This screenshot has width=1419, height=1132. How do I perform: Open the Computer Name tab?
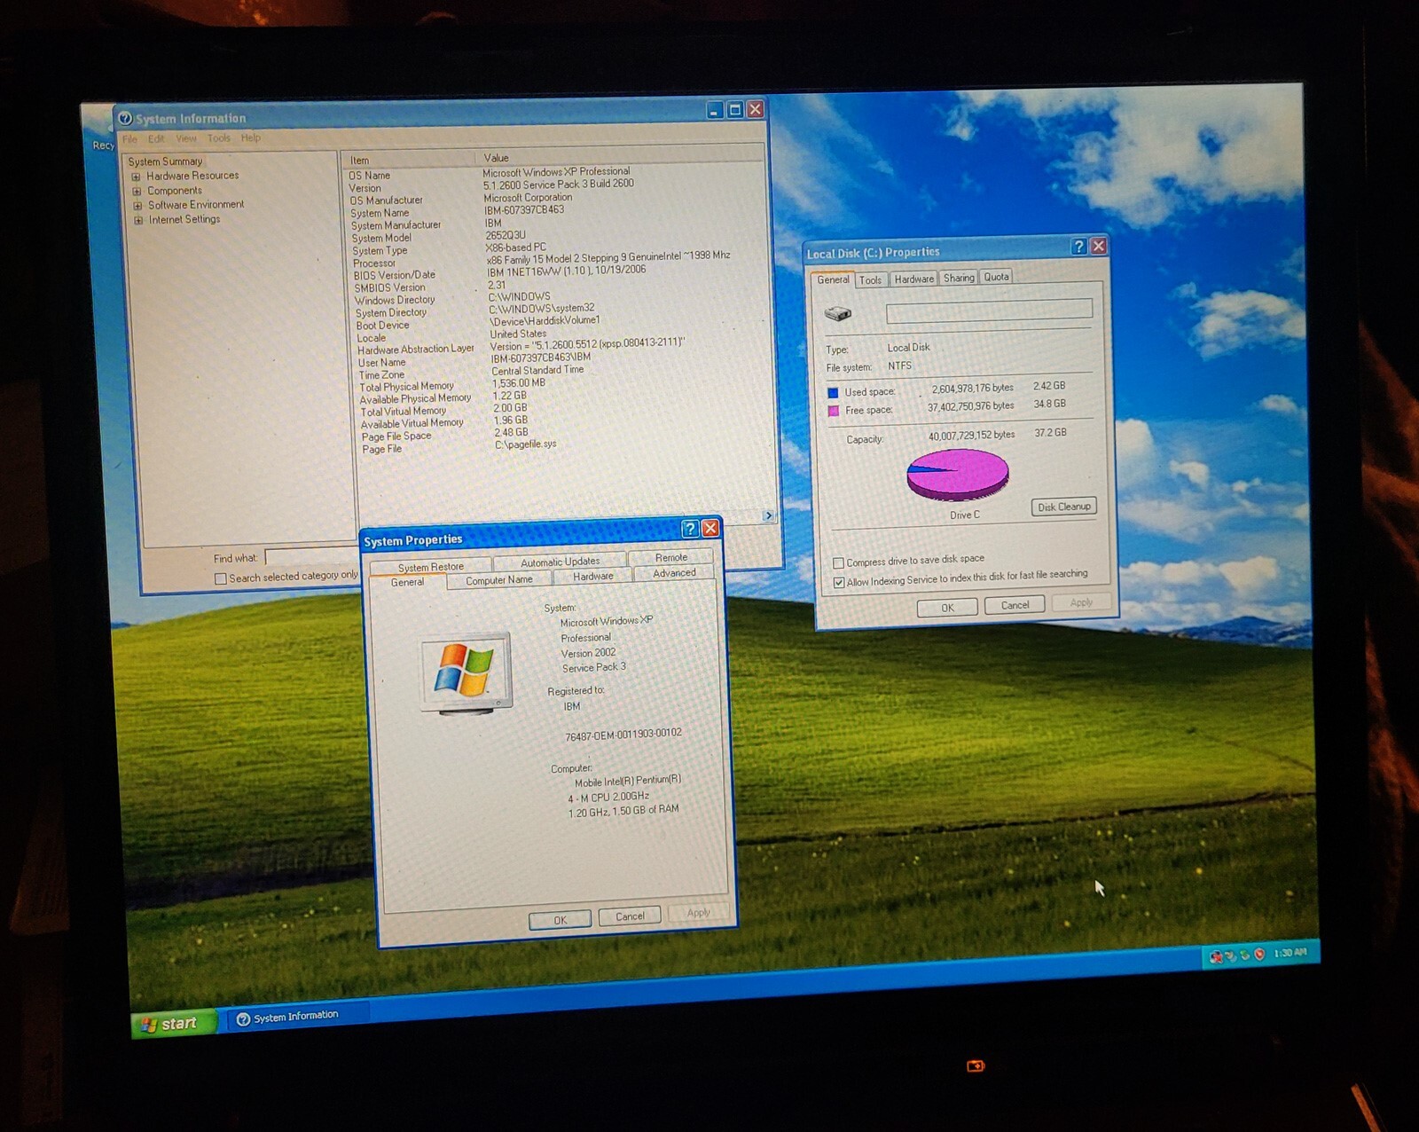(x=499, y=580)
